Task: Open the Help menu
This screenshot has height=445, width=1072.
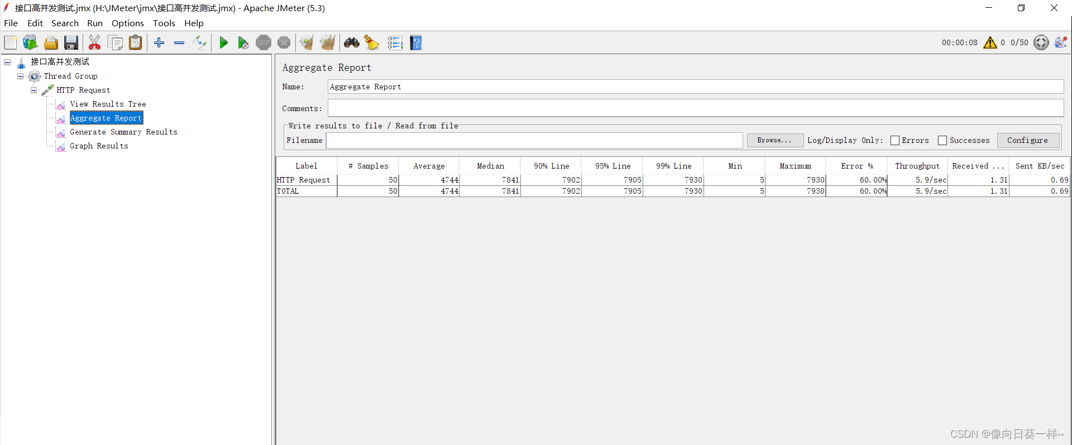Action: click(x=194, y=23)
